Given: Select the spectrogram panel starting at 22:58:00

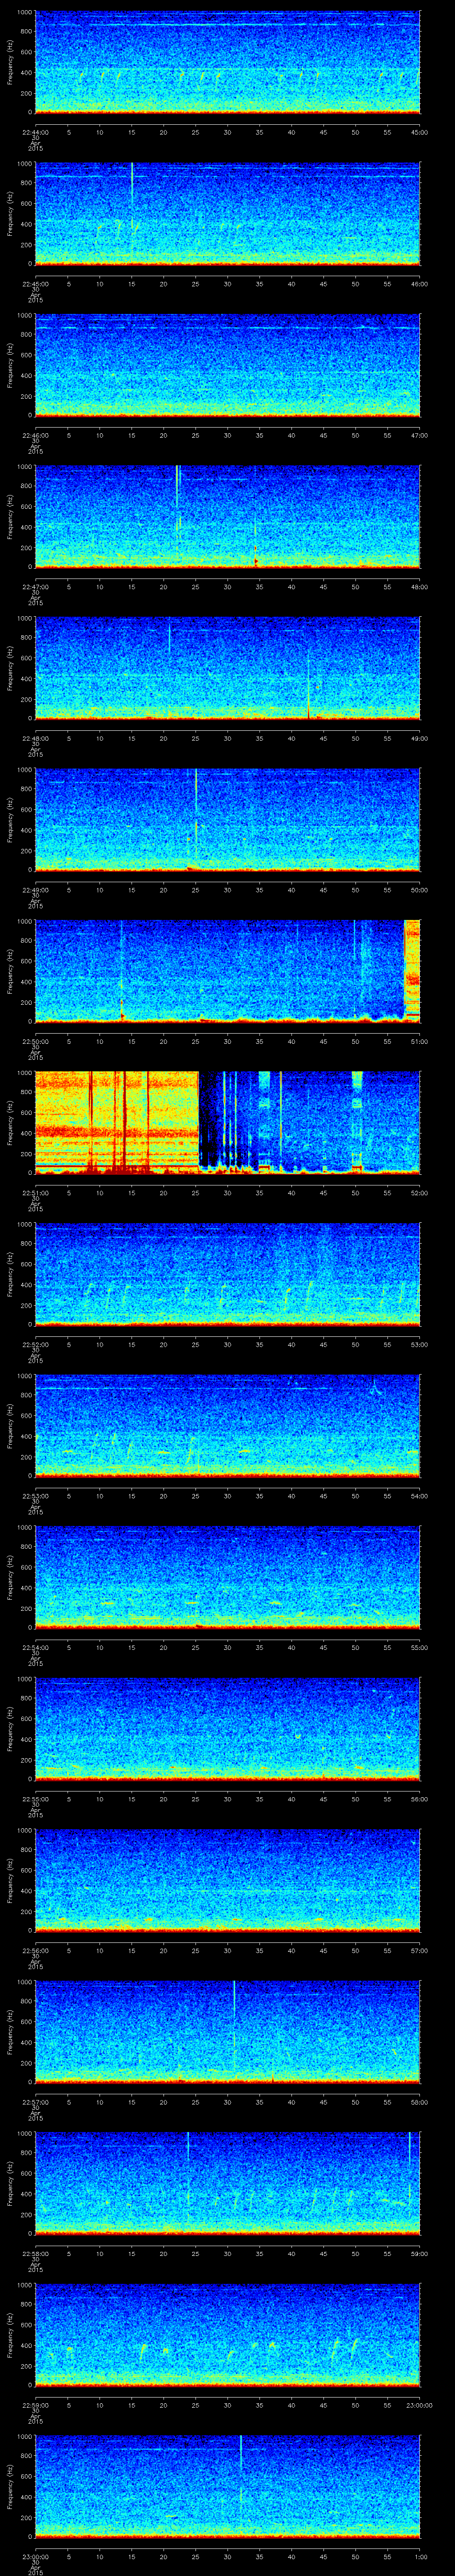Looking at the screenshot, I should [x=227, y=2183].
